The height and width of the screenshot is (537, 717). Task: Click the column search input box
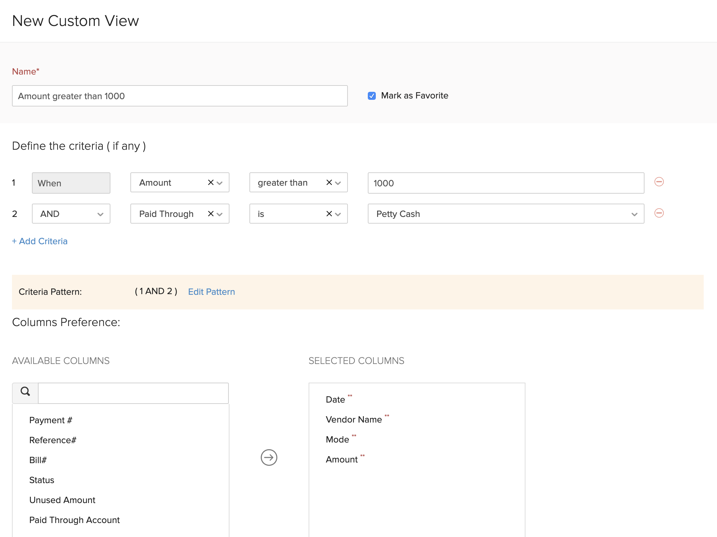coord(133,393)
